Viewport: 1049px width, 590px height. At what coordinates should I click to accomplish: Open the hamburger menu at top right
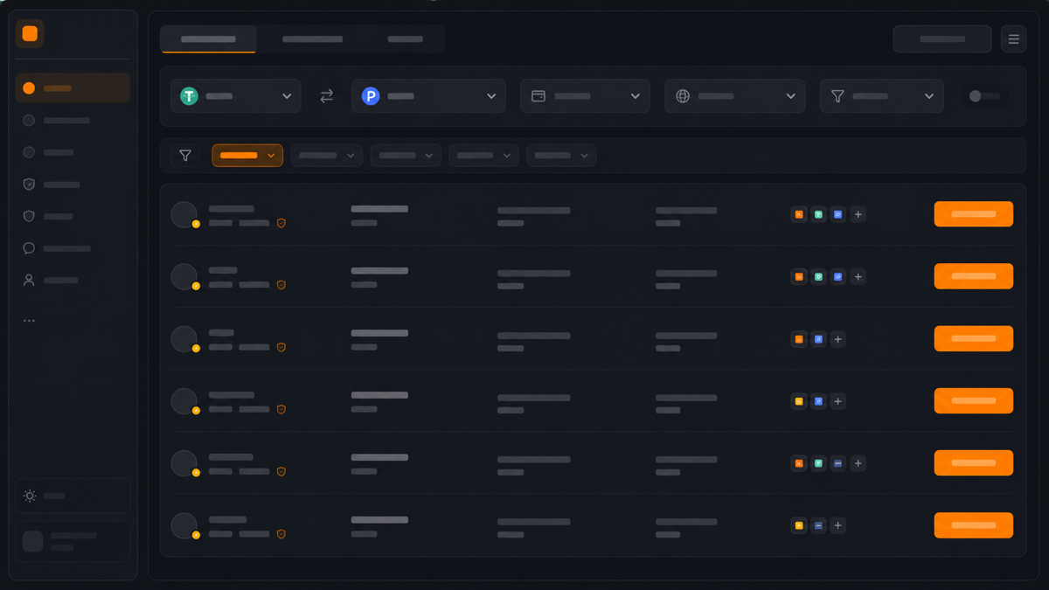[x=1014, y=38]
